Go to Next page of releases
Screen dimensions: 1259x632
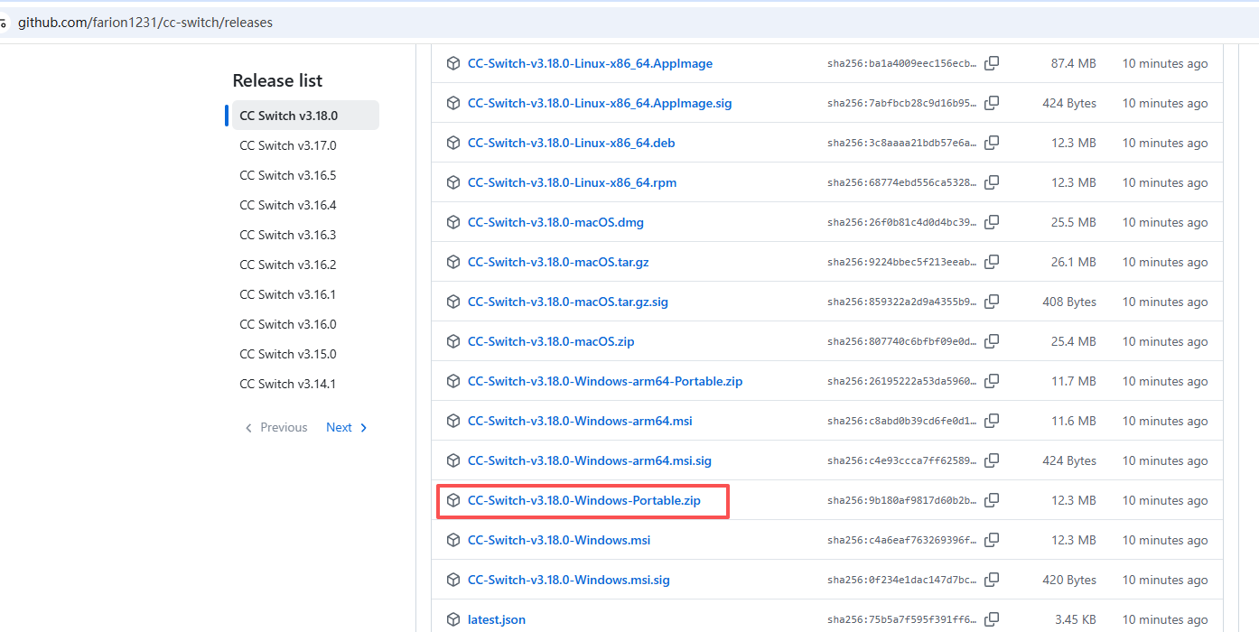347,428
